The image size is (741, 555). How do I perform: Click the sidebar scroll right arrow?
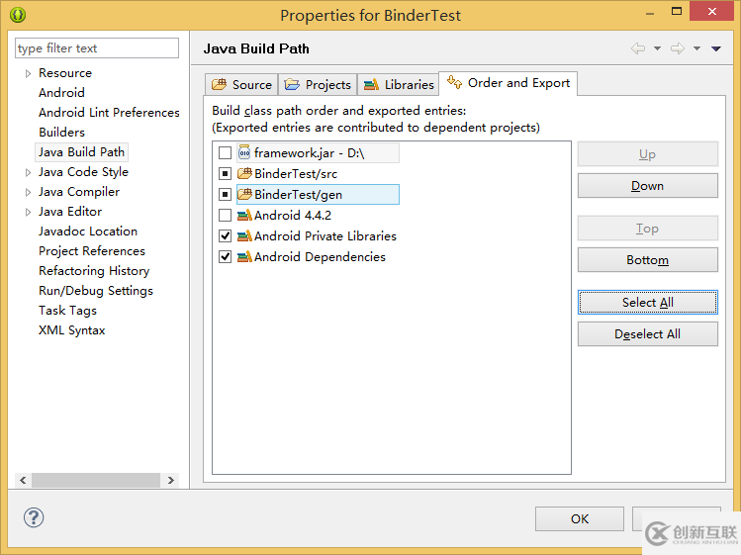(170, 480)
